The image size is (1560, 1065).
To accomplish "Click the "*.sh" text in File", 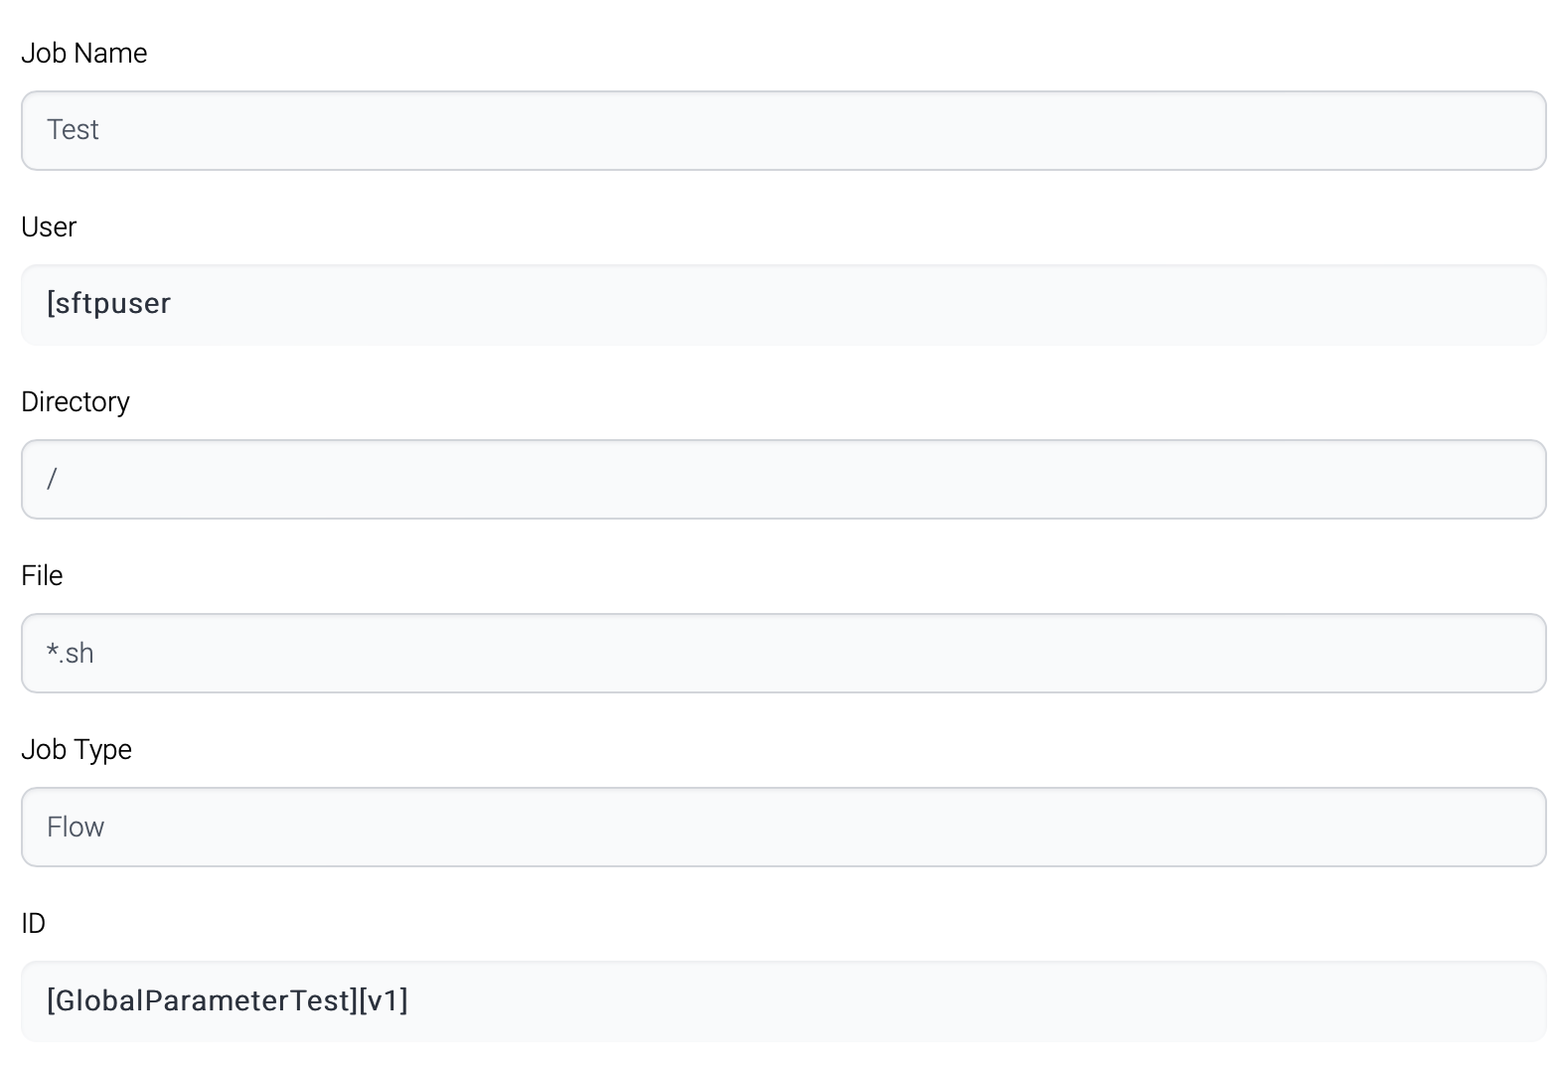I will 71,653.
